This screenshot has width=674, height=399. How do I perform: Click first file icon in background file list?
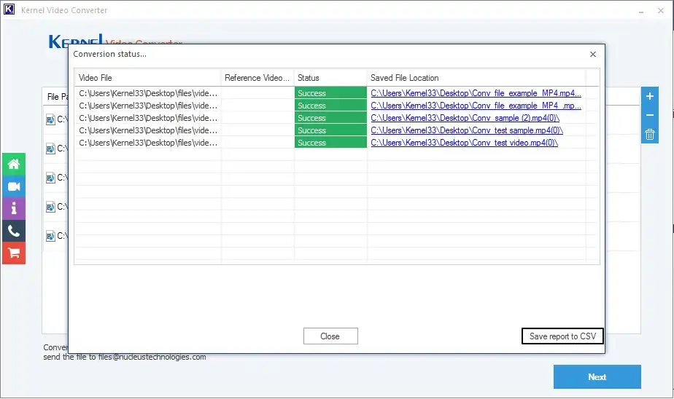coord(50,119)
